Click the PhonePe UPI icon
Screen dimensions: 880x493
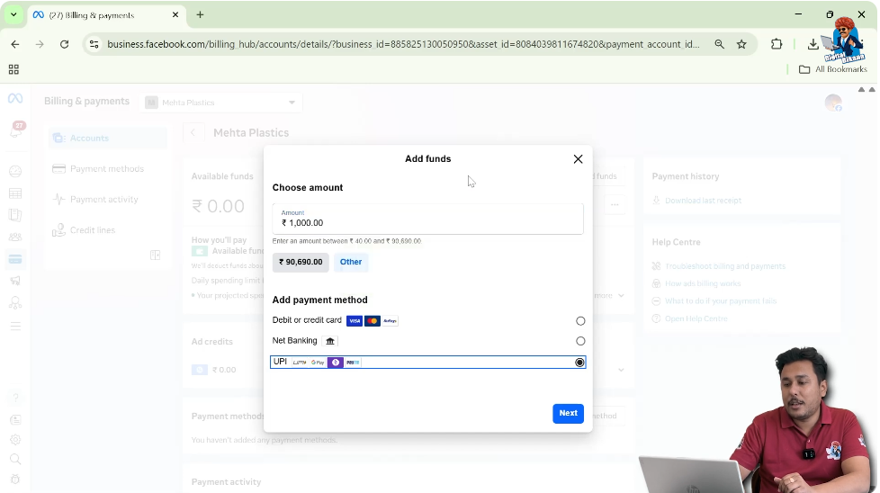click(335, 363)
